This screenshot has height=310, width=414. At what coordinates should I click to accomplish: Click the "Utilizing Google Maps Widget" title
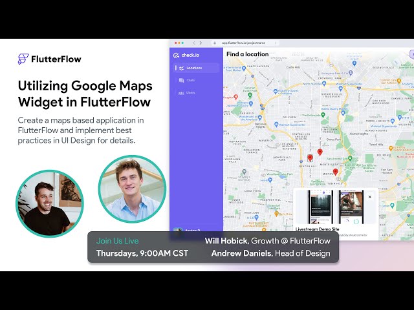85,94
